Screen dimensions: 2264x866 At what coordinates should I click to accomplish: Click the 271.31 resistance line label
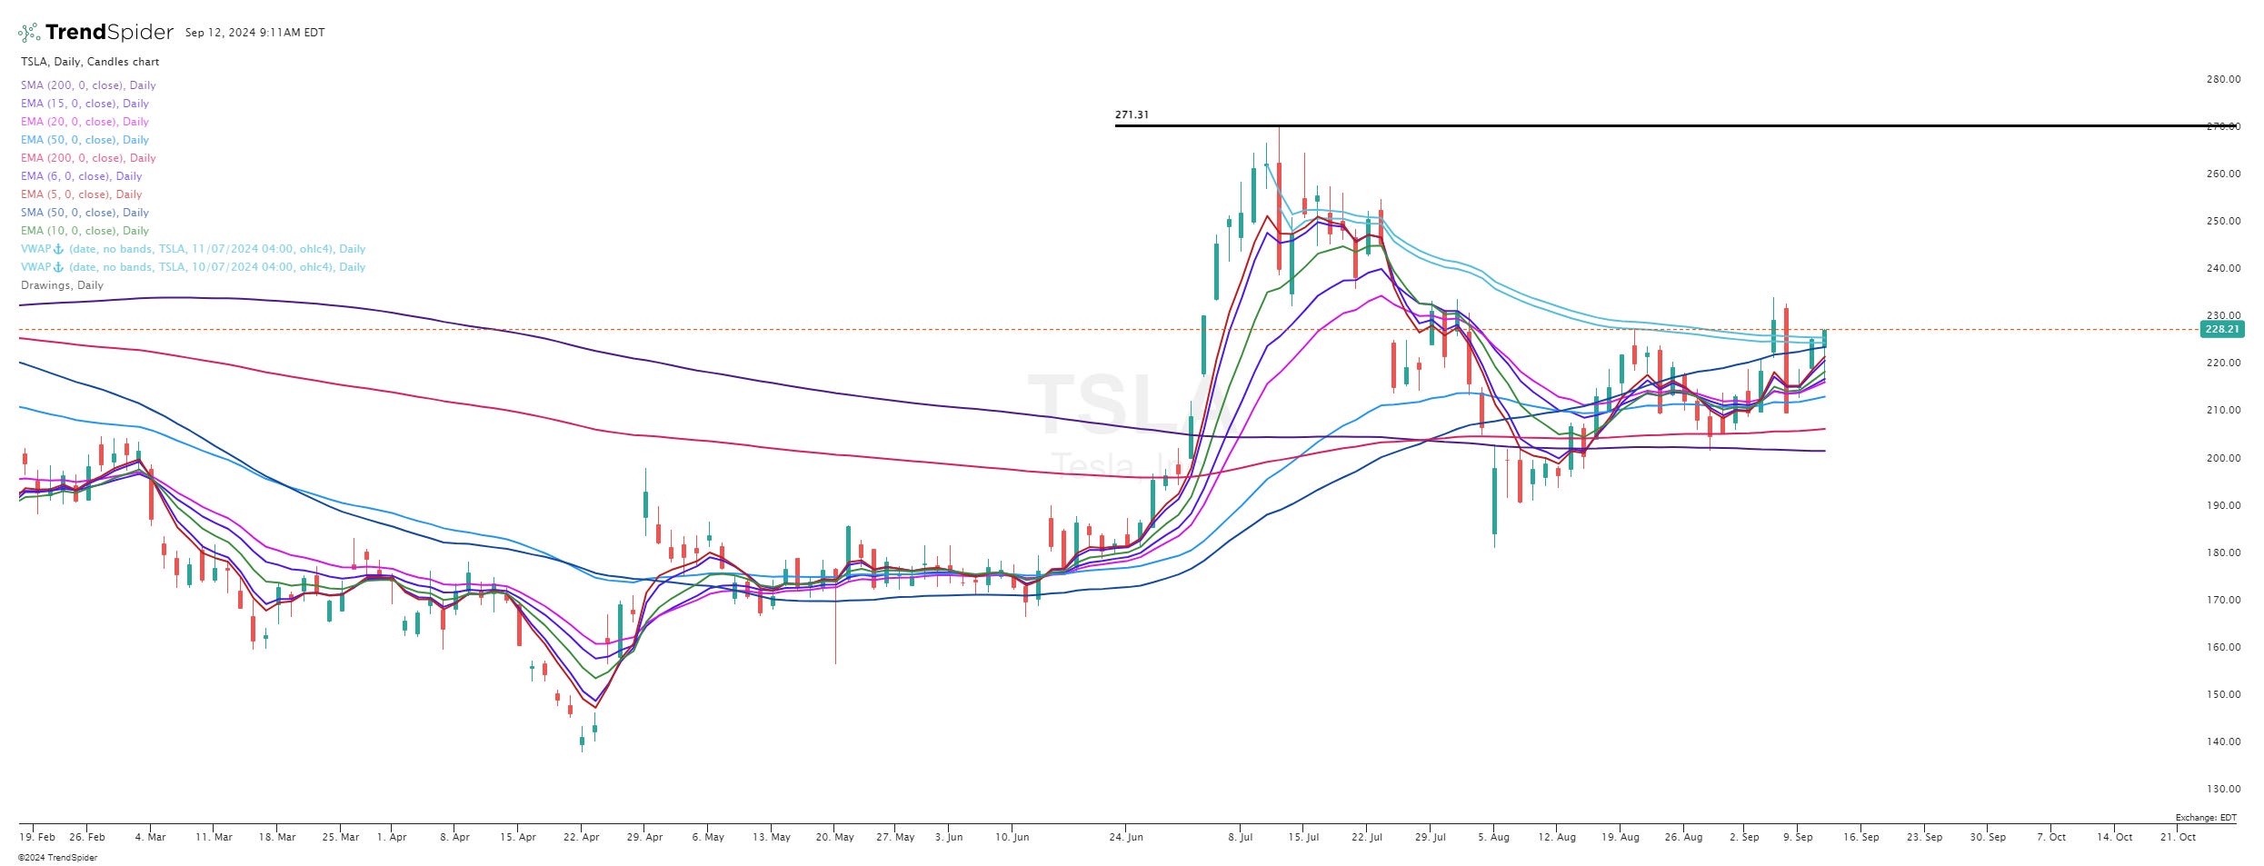pyautogui.click(x=1132, y=115)
